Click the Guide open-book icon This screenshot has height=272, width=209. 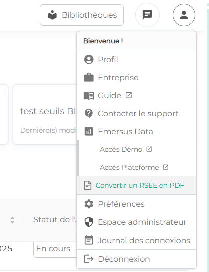click(89, 96)
